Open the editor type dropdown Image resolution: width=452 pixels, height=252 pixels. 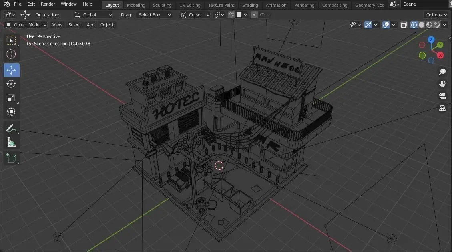point(10,15)
